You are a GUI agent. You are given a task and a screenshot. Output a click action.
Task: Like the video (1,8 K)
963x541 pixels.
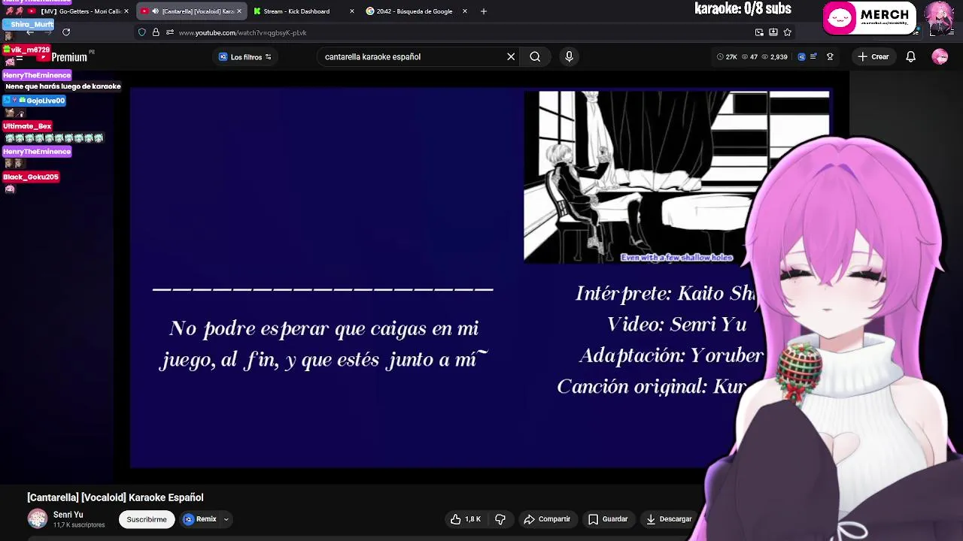click(x=466, y=519)
